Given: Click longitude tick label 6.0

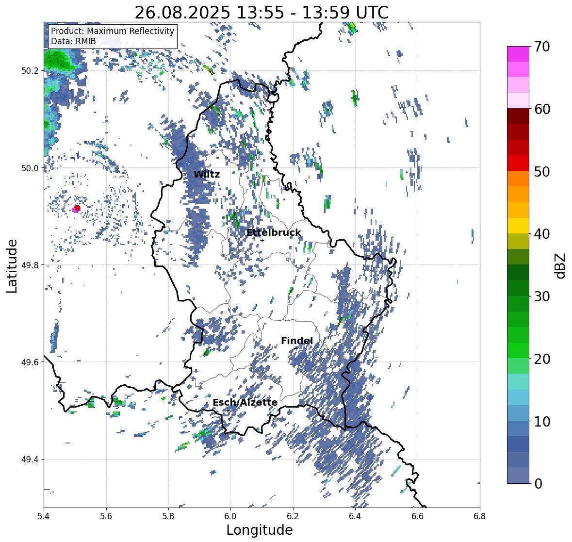Looking at the screenshot, I should click(x=230, y=516).
